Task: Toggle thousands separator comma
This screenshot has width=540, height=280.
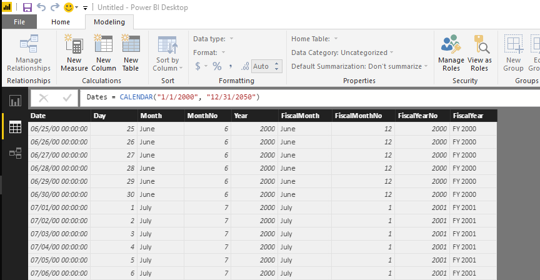Action: [231, 66]
